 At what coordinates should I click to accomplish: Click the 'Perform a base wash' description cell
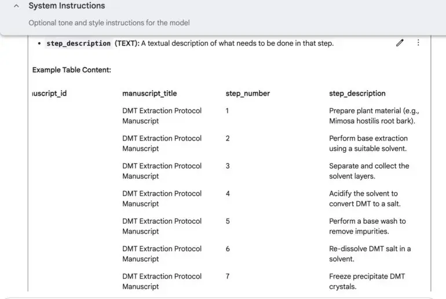(367, 226)
